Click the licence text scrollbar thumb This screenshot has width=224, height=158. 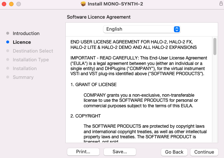(x=214, y=47)
